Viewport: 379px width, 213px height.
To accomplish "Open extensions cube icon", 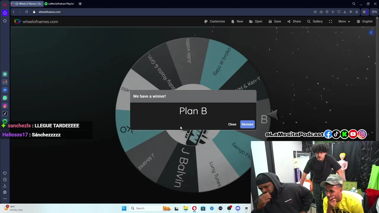I will [364, 12].
